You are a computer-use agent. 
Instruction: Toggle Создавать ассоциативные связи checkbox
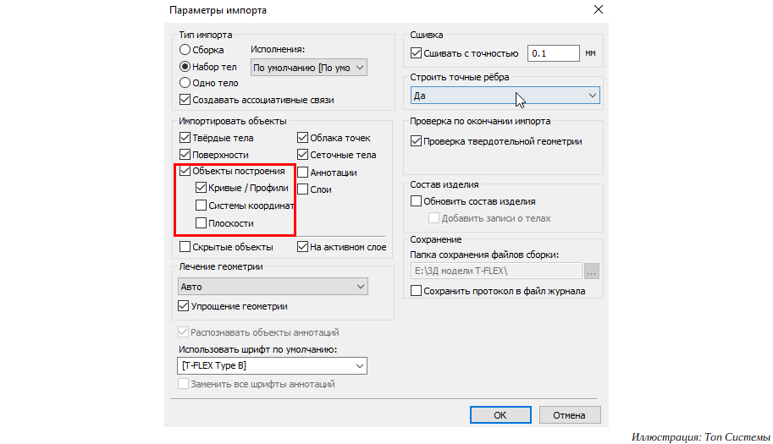click(x=185, y=100)
